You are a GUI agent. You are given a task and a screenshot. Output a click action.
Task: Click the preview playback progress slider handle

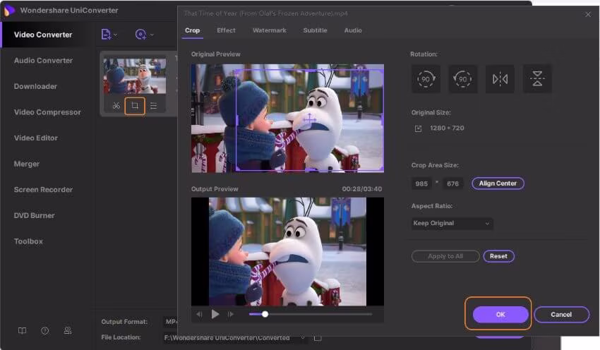coord(265,315)
